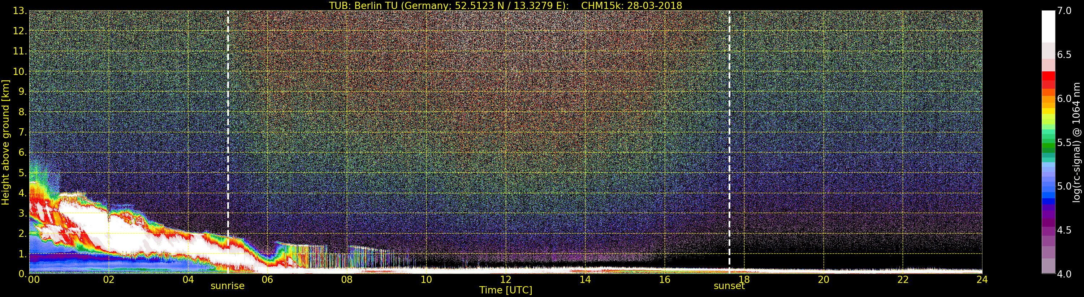Click the "0." height axis tick label
This screenshot has width=1084, height=297.
23,274
